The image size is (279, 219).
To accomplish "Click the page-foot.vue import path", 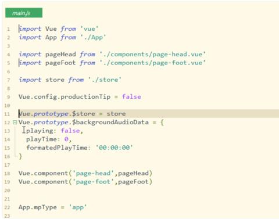I will pyautogui.click(x=152, y=63).
